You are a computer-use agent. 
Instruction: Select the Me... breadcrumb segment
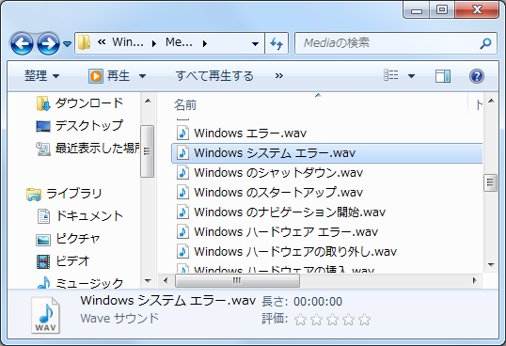tap(179, 42)
